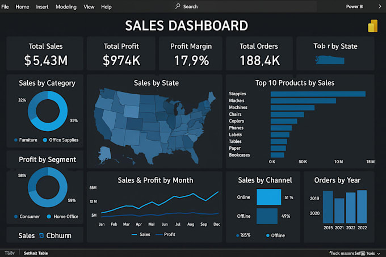Click the Dec label on month axis
Image resolution: width=386 pixels, height=257 pixels.
(x=217, y=224)
